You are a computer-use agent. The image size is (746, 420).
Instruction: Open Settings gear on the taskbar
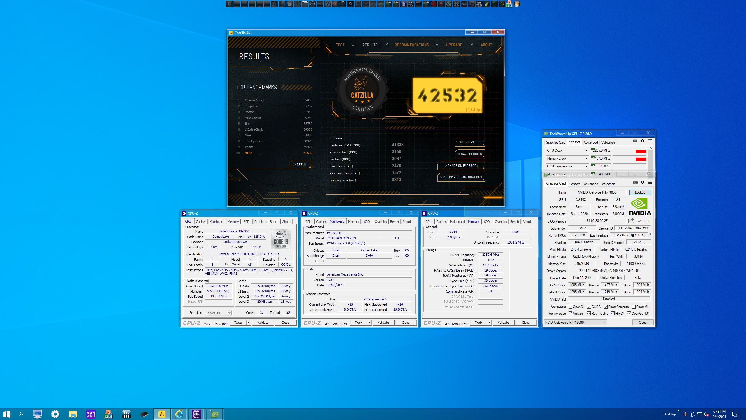point(55,414)
